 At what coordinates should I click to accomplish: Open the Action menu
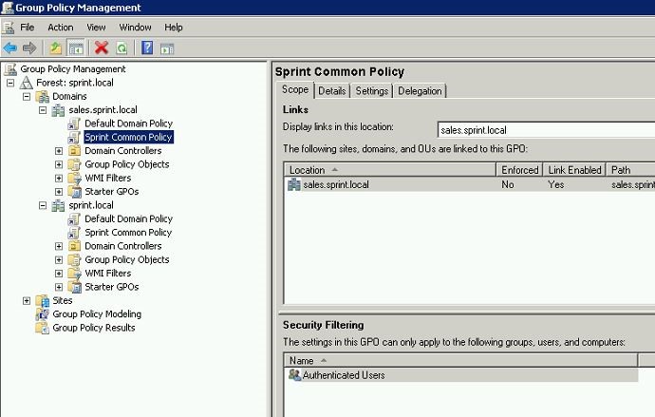[61, 28]
